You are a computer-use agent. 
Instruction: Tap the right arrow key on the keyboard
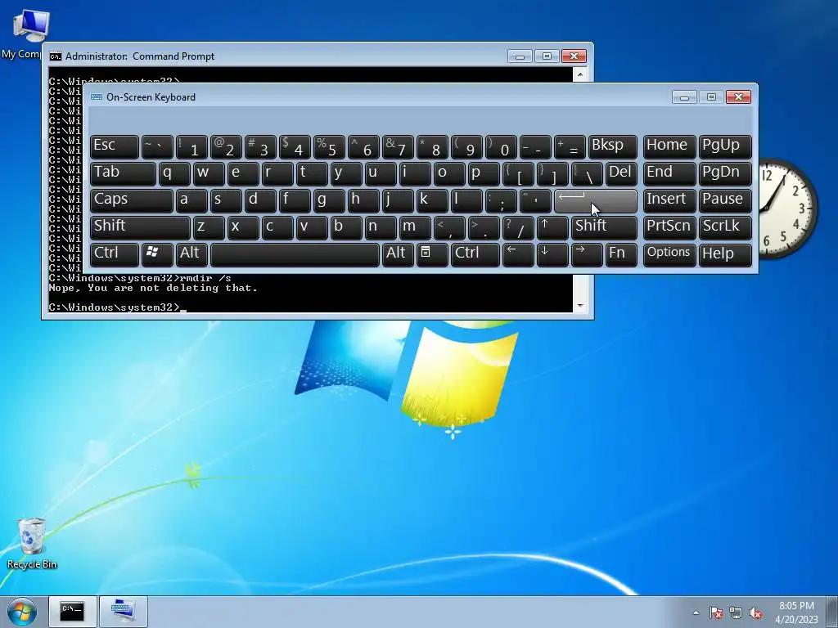coord(586,255)
